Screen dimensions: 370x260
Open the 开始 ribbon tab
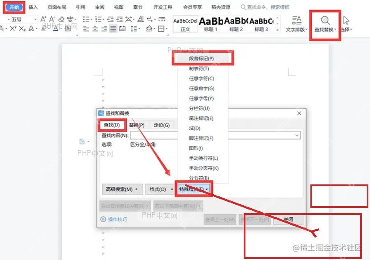14,7
